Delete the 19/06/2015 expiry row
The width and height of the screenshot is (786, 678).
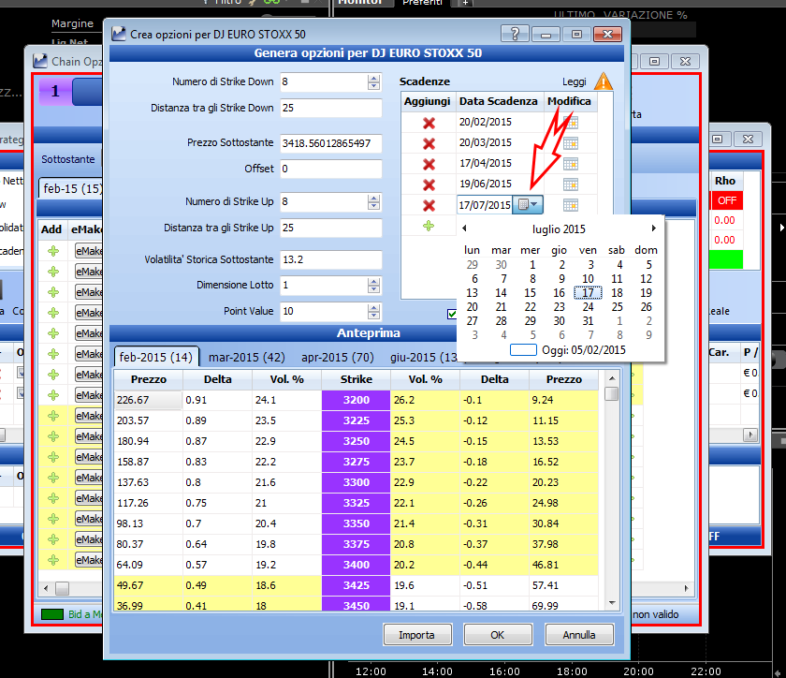tap(429, 184)
